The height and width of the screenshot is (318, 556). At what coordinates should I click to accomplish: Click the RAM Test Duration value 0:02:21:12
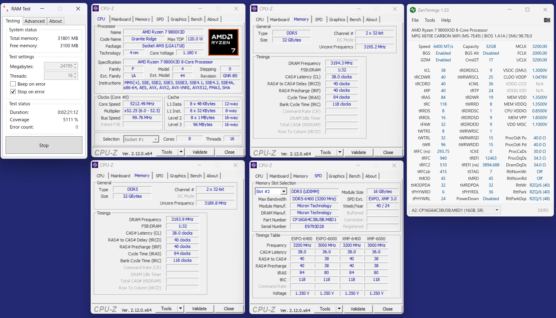click(68, 112)
